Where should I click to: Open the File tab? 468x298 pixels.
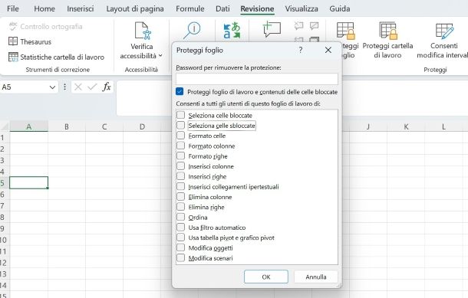(x=13, y=8)
